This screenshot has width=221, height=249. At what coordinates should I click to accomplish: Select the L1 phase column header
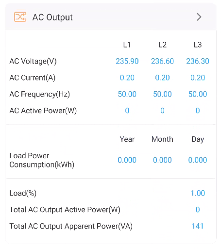point(127,45)
